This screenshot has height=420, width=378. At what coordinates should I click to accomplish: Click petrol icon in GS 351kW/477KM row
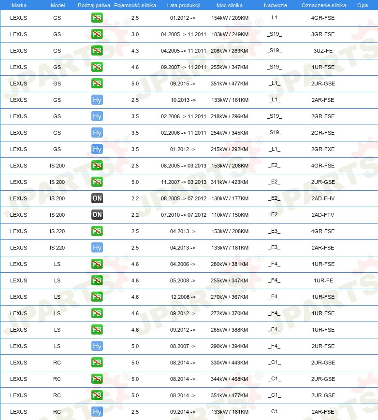(97, 84)
